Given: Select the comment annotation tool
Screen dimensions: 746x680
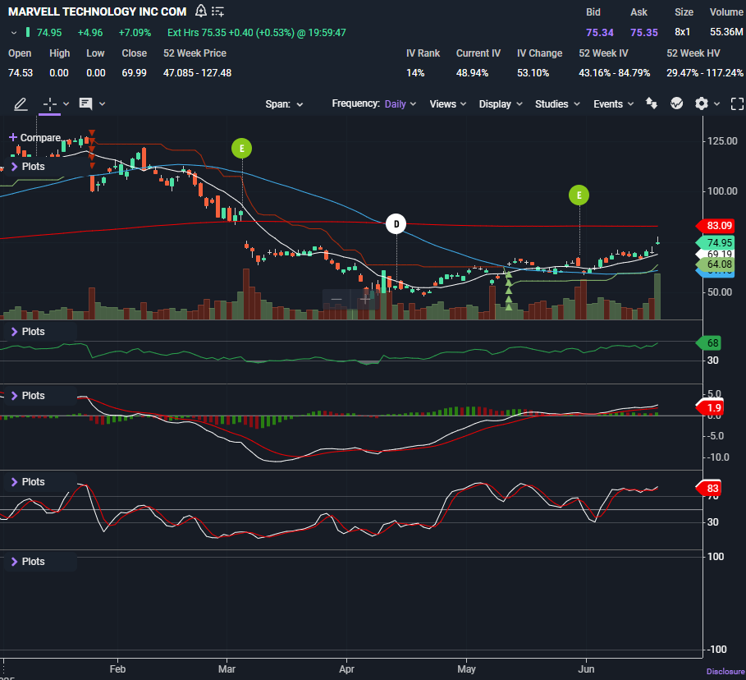Looking at the screenshot, I should (x=85, y=103).
